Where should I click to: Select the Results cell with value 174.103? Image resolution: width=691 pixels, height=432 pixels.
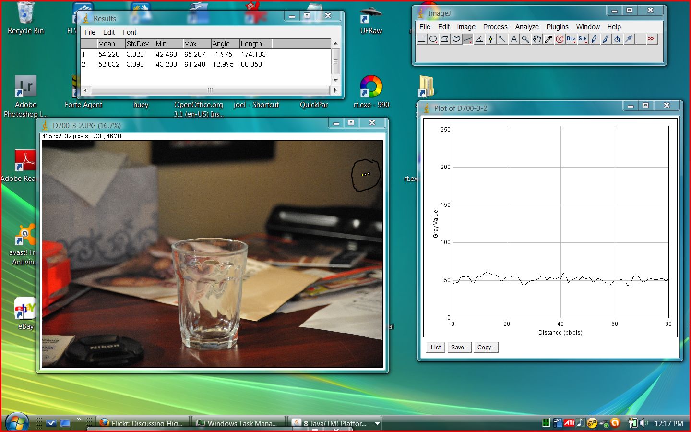[x=253, y=55]
